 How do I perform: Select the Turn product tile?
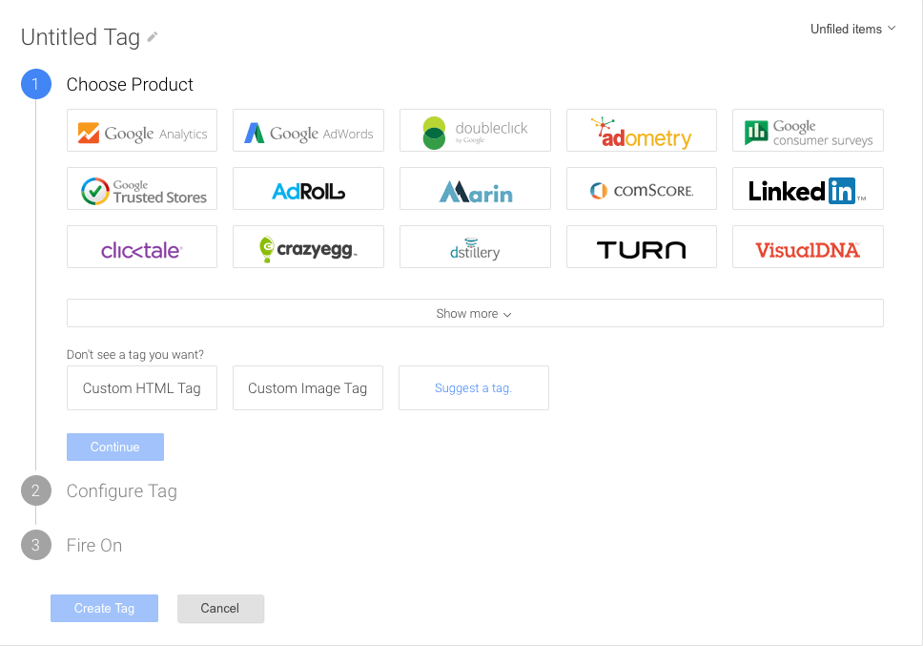(642, 247)
